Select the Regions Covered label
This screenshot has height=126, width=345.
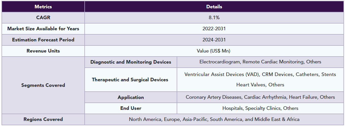pos(43,119)
